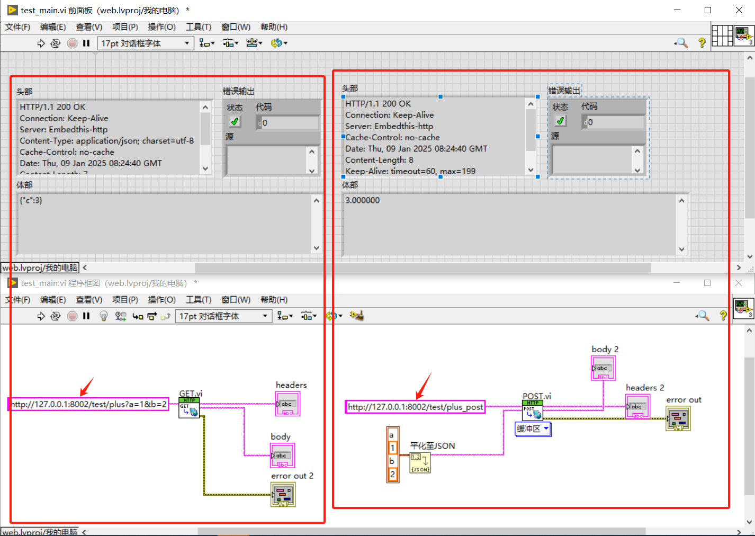This screenshot has width=755, height=536.
Task: Open Resize Objects menu in front panel
Action: pyautogui.click(x=254, y=43)
